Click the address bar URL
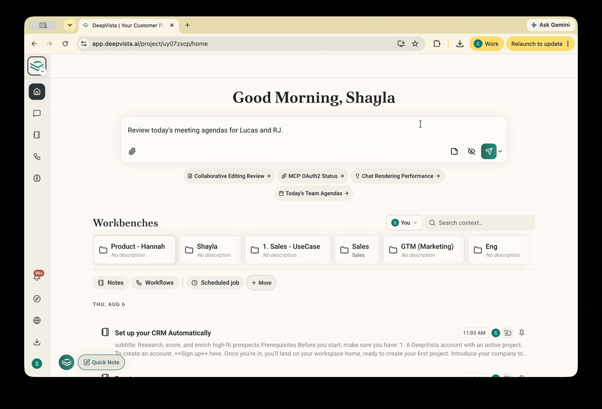602x409 pixels. pos(150,44)
